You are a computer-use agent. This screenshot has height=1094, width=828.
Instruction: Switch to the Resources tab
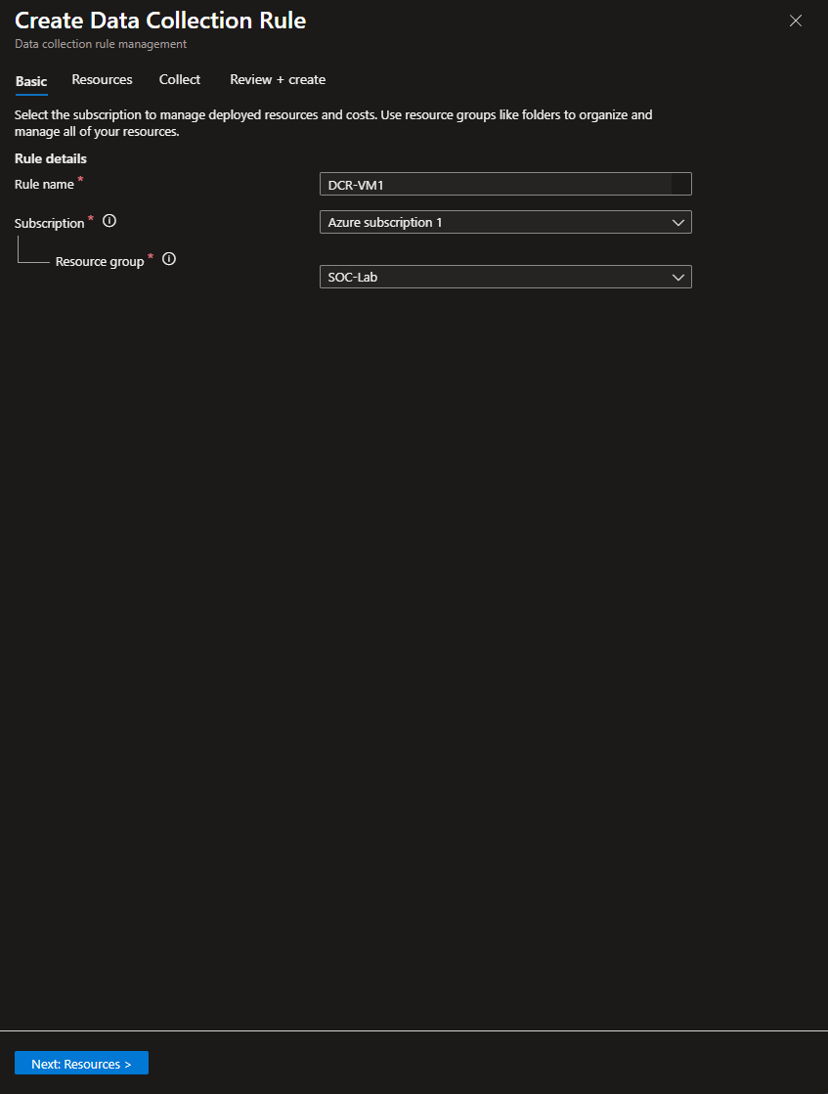pos(102,80)
